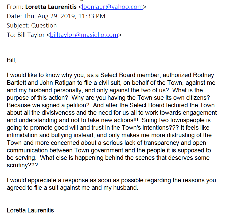Click the text John Ratigan
Screen dimensions: 226x221
[x=58, y=83]
